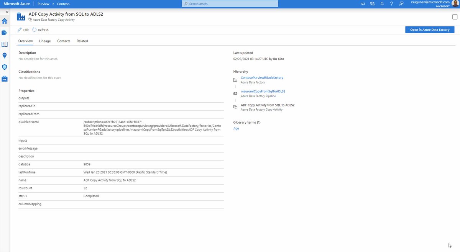Viewport: 460px width, 252px height.
Task: Click the Glossary terms (1) heading
Action: (247, 123)
